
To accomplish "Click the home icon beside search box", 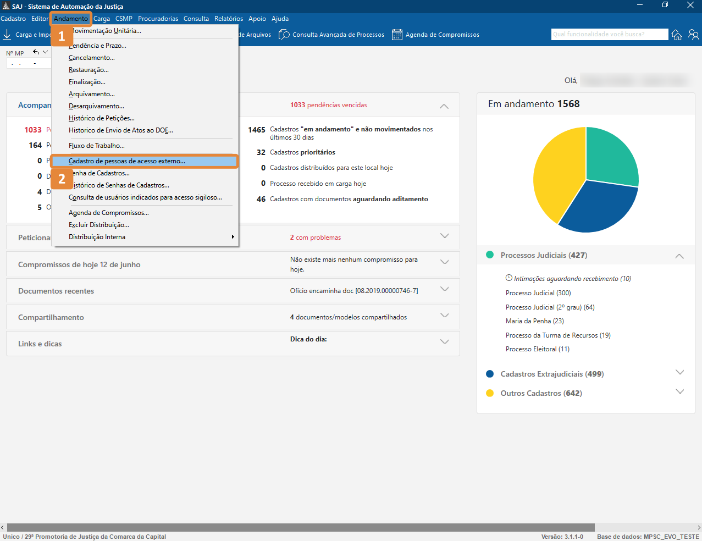I will pyautogui.click(x=677, y=35).
